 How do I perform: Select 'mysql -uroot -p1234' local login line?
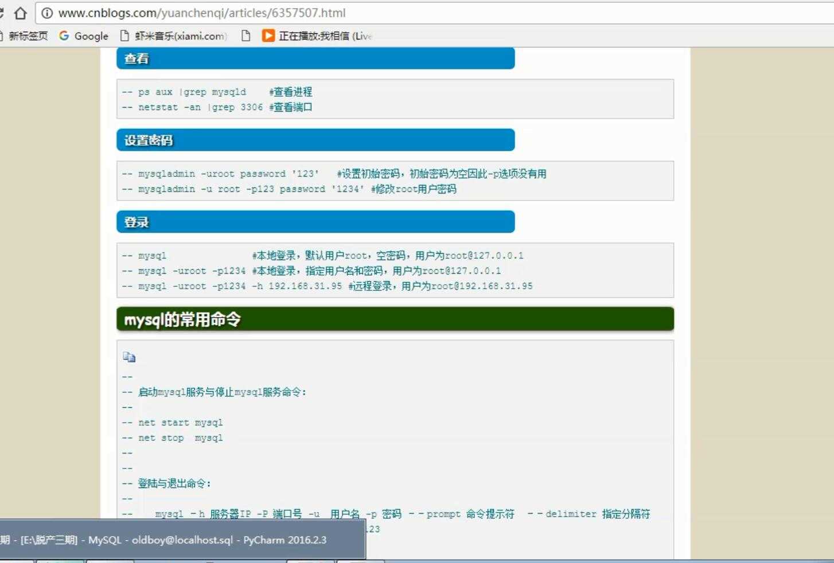point(311,271)
